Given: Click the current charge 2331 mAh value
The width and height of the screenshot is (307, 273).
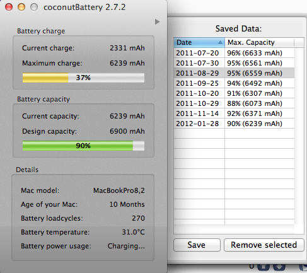Looking at the screenshot, I should click(x=127, y=48).
